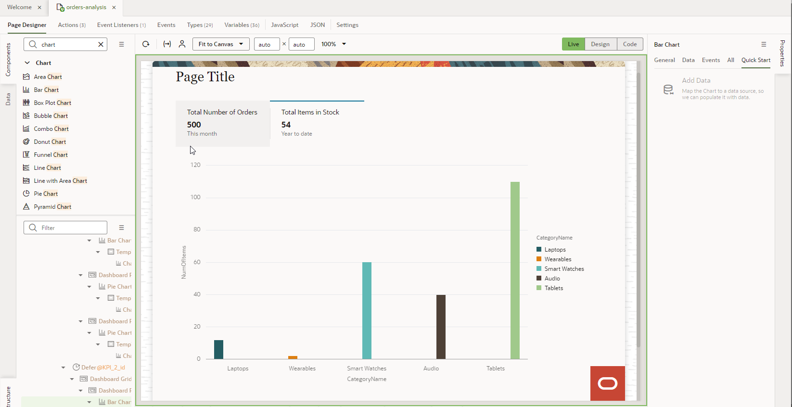The height and width of the screenshot is (407, 792).
Task: Open the Events page tab
Action: (x=166, y=25)
